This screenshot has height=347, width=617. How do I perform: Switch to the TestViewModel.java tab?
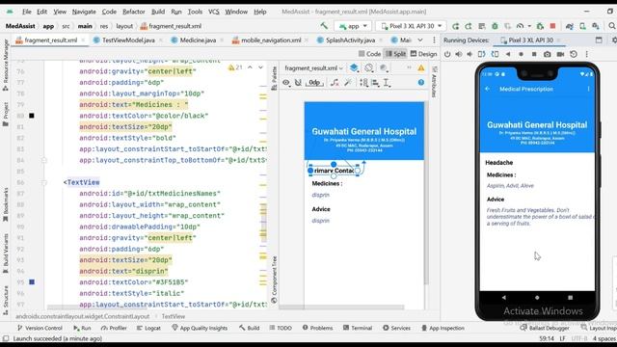pos(128,40)
